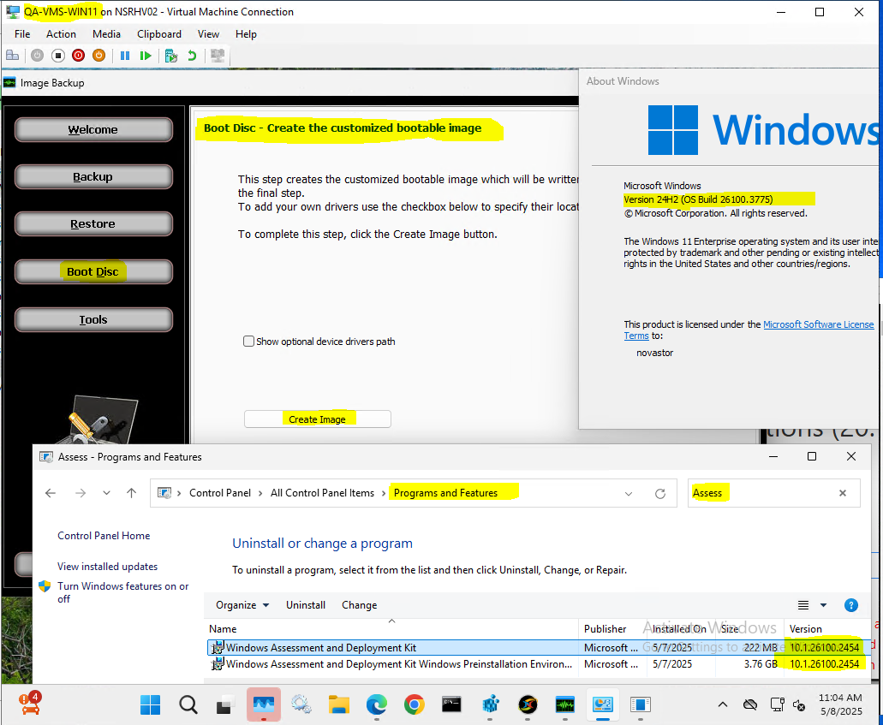
Task: Open View installed updates
Action: (108, 567)
